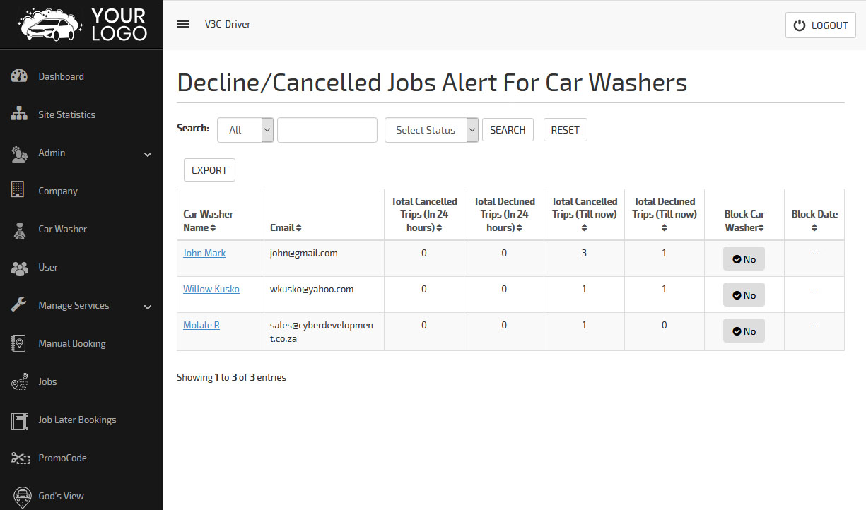Sort by Block Car Washer column
Screen dimensions: 866x510
761,227
